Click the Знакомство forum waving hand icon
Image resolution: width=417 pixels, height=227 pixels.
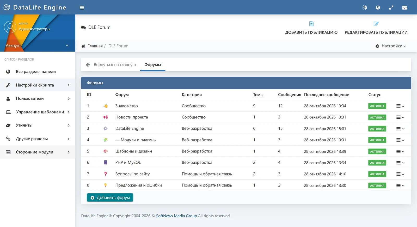106,106
